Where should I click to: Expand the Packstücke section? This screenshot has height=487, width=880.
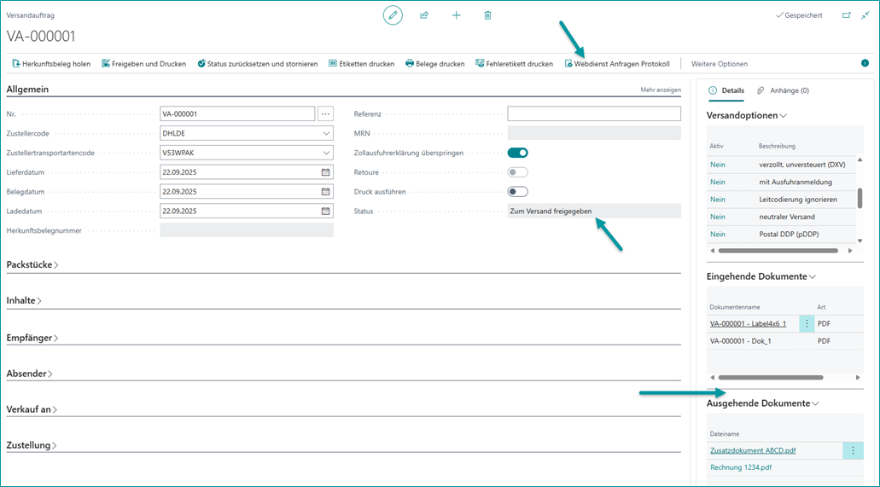pyautogui.click(x=32, y=265)
